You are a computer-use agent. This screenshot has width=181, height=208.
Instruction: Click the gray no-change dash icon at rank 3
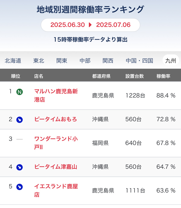point(20,139)
